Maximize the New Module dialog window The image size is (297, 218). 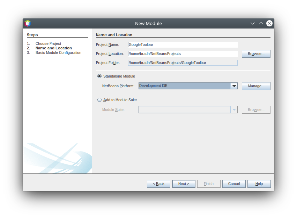261,23
